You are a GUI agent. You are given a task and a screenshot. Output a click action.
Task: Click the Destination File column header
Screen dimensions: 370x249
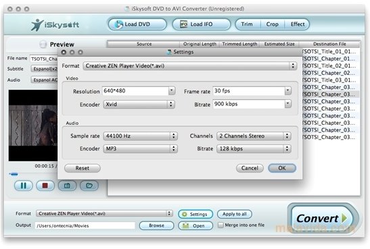coord(329,44)
